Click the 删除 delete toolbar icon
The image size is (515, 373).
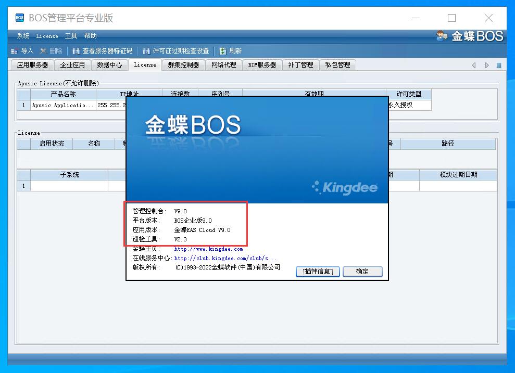click(x=43, y=51)
